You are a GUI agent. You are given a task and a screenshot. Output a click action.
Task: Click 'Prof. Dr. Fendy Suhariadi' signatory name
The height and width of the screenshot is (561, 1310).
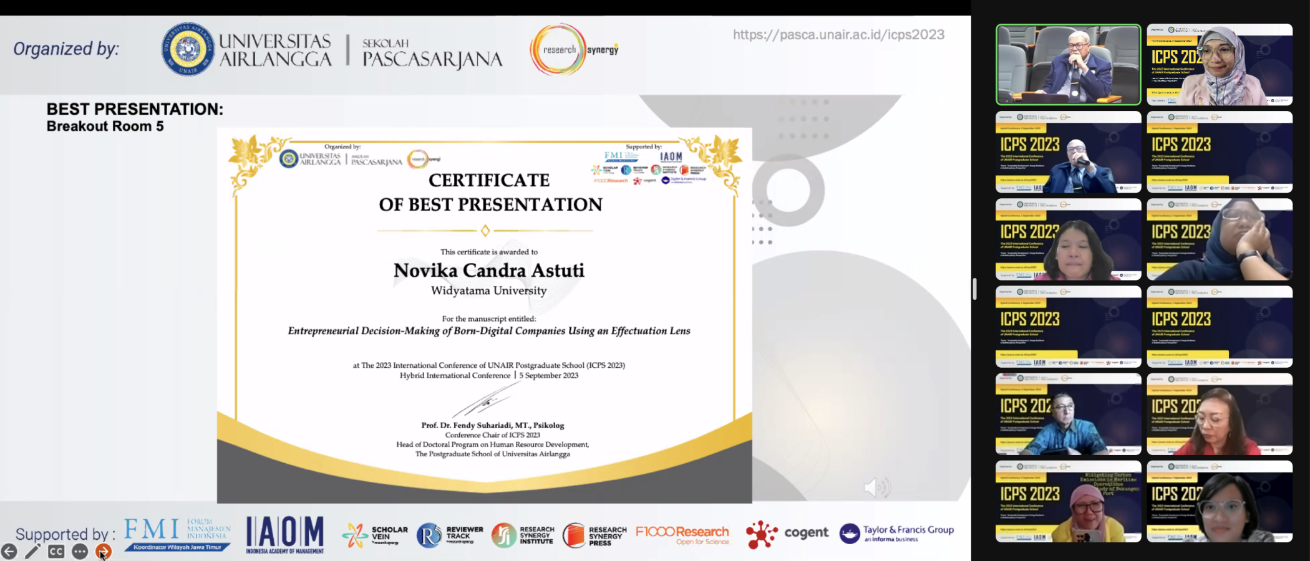point(493,425)
